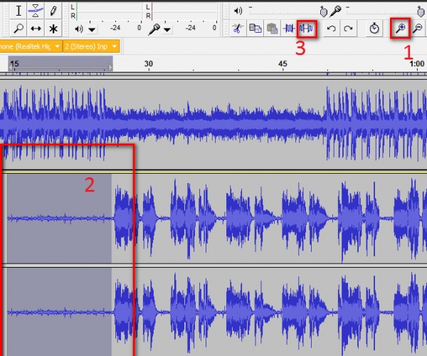The height and width of the screenshot is (356, 427).
Task: Select the Selection (I-beam) tool
Action: pos(19,11)
